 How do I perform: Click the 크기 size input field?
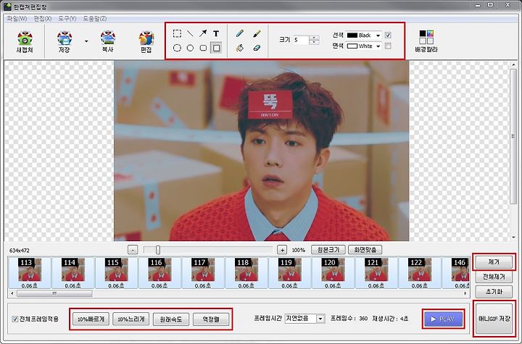point(301,40)
